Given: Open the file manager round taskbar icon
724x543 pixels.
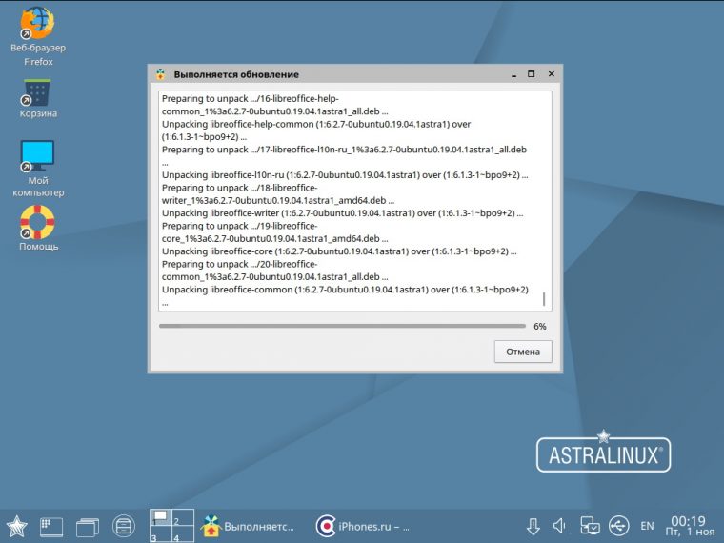Looking at the screenshot, I should pos(124,527).
